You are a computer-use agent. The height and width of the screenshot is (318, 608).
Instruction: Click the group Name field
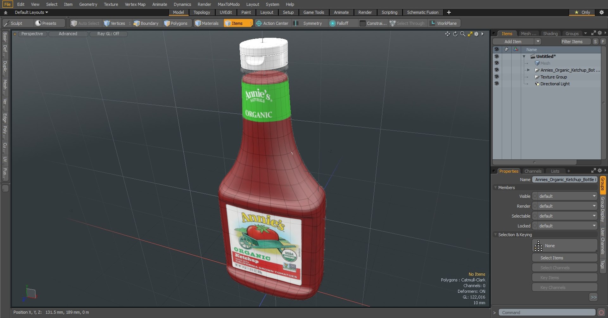tap(565, 180)
